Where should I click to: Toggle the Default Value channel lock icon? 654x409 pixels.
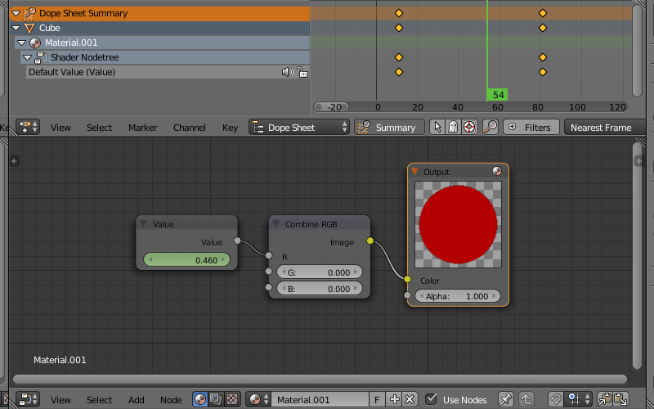(302, 72)
